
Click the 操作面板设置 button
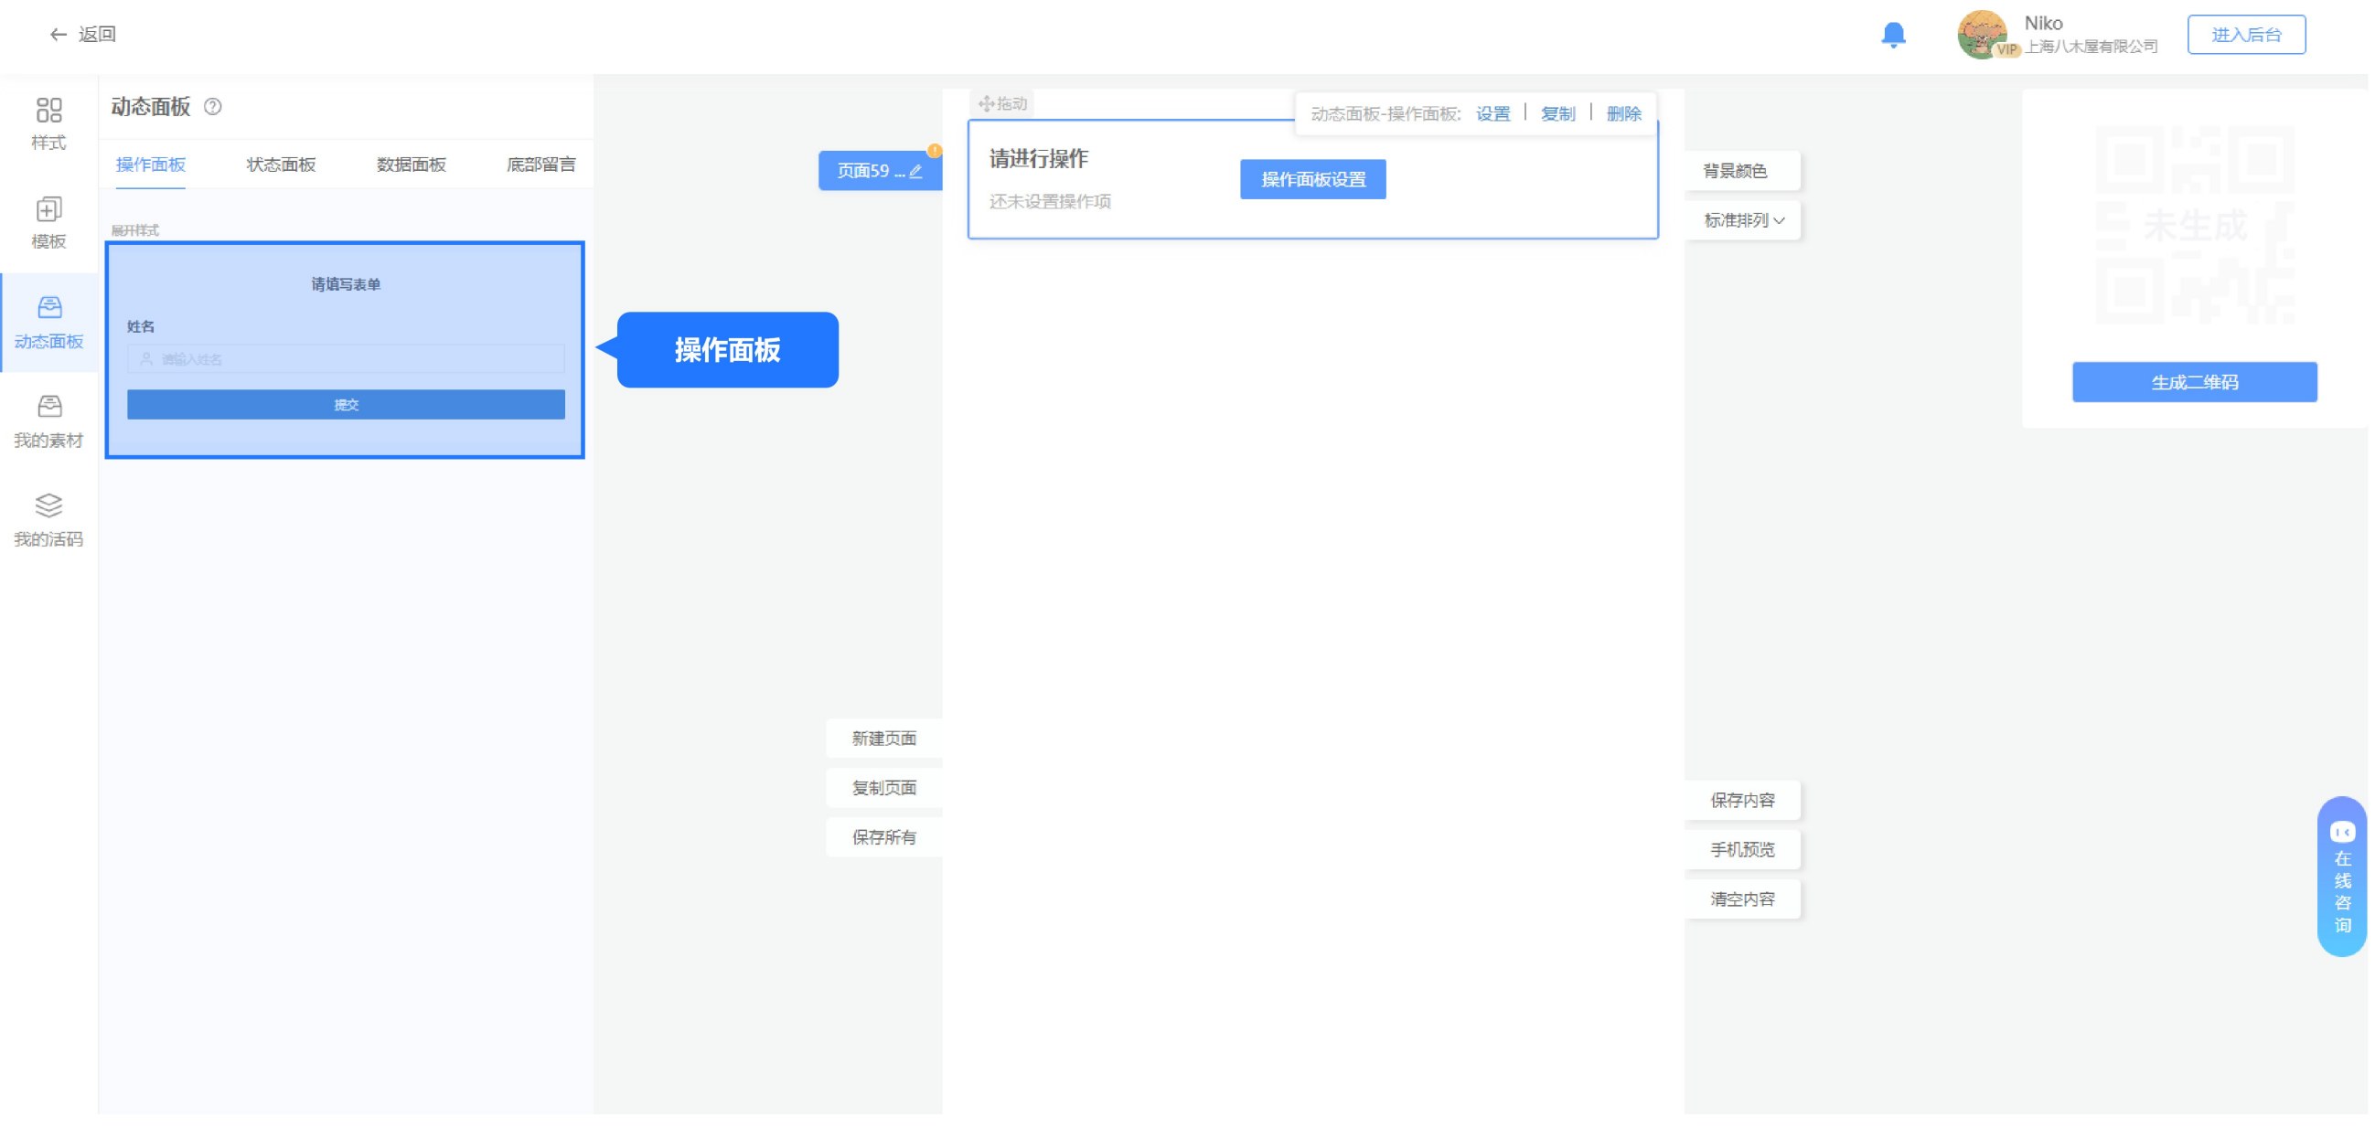(1313, 180)
